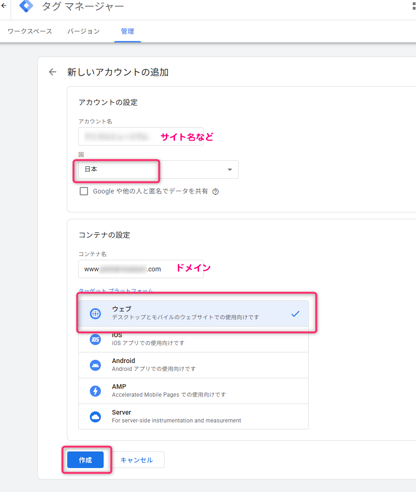Image resolution: width=416 pixels, height=492 pixels.
Task: Click the キャンセル button
Action: [x=136, y=460]
